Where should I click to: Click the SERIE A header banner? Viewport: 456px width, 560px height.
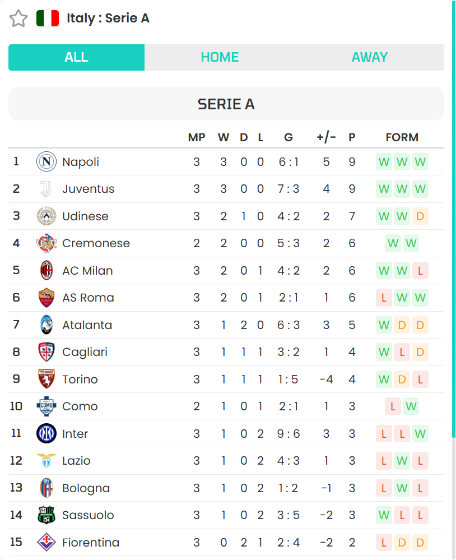(x=226, y=104)
